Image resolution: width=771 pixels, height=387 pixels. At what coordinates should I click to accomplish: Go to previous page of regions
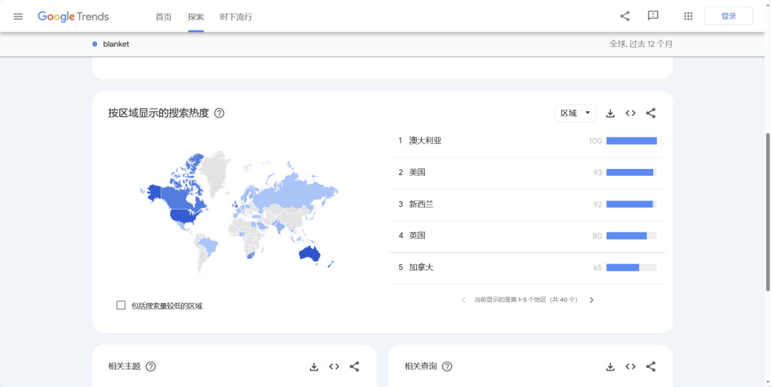463,300
